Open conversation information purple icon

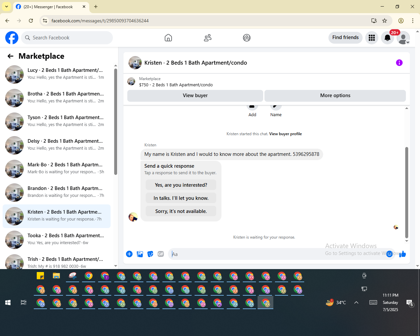tap(399, 63)
